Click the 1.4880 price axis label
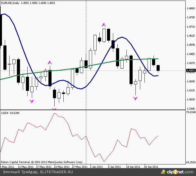 [x=191, y=8]
